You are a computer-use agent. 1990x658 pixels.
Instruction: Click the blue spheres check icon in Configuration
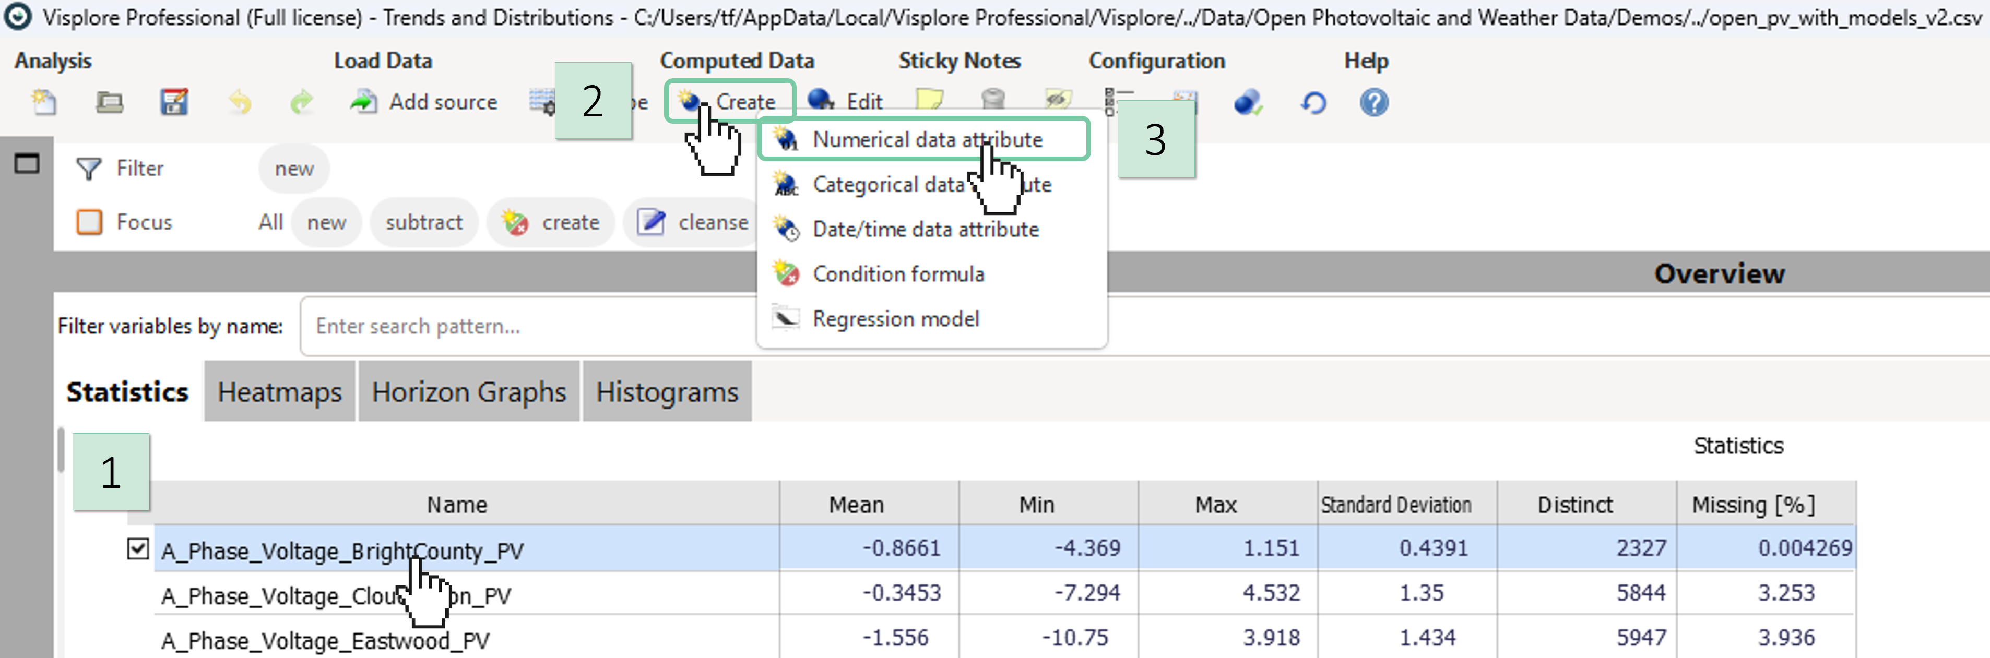(1248, 102)
